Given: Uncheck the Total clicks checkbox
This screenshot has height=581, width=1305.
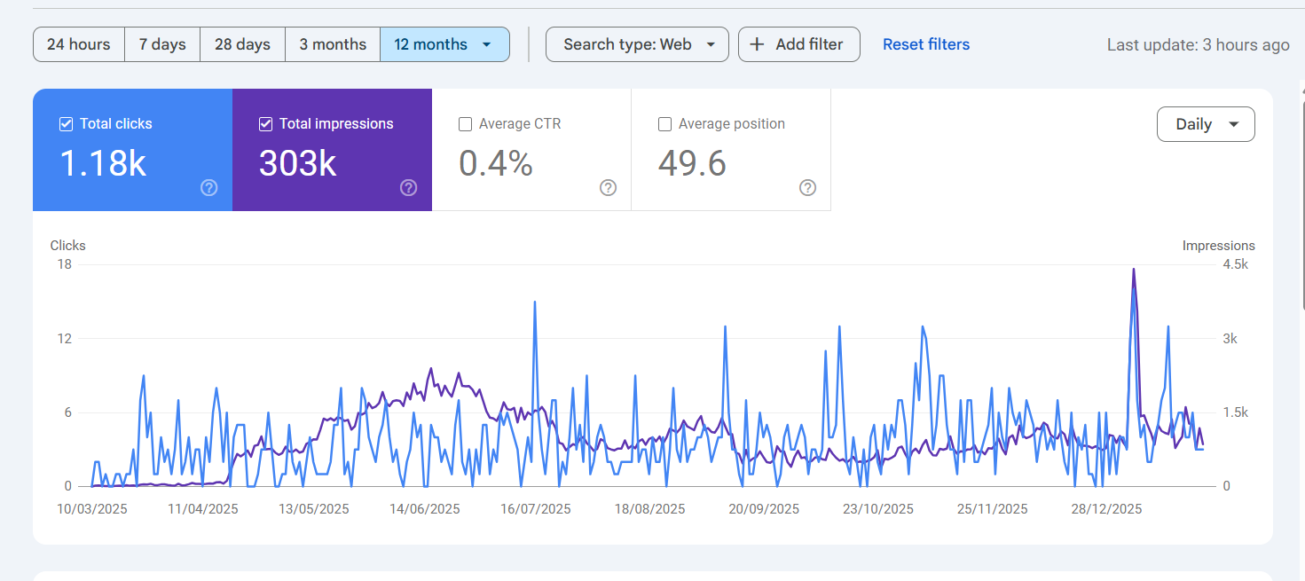Looking at the screenshot, I should click(x=66, y=124).
